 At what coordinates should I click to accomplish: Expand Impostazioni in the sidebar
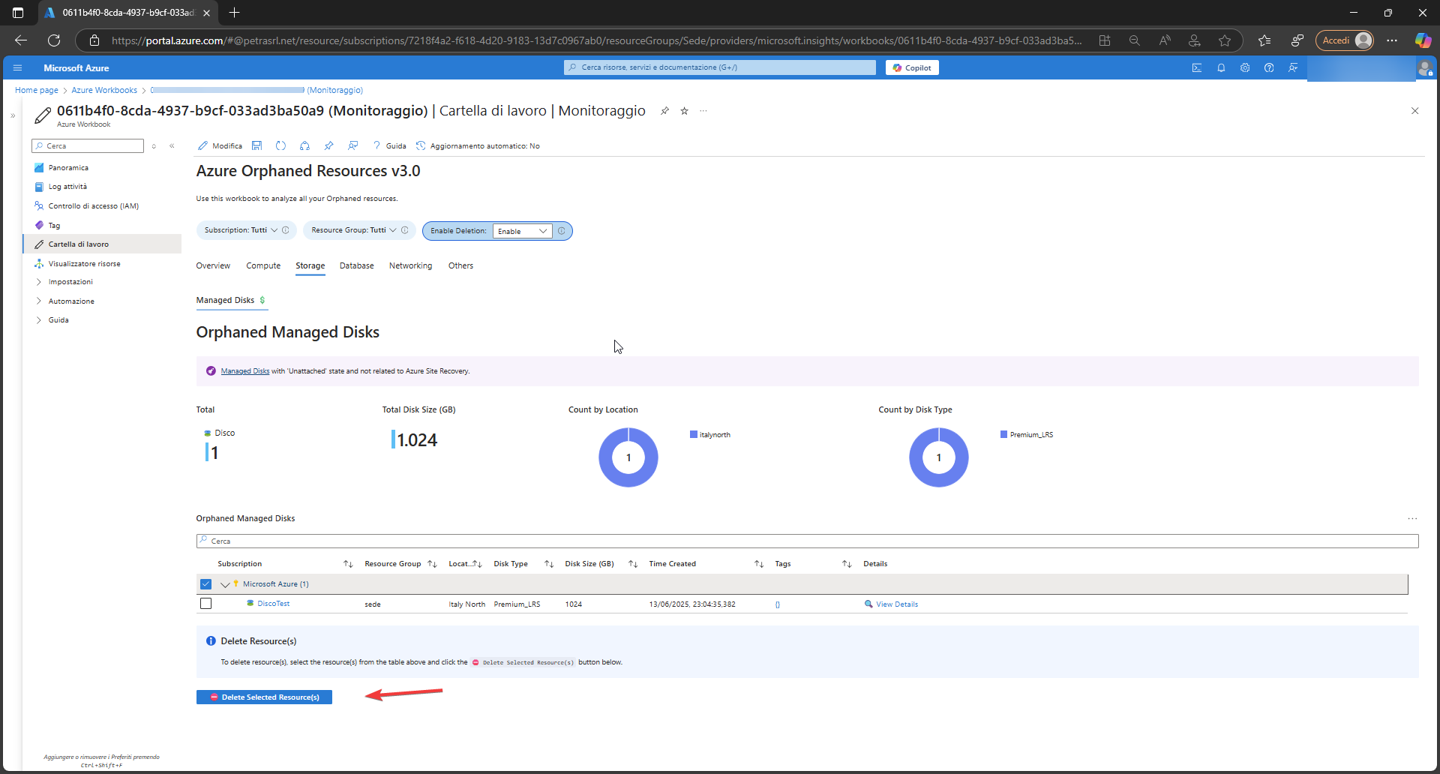click(70, 282)
